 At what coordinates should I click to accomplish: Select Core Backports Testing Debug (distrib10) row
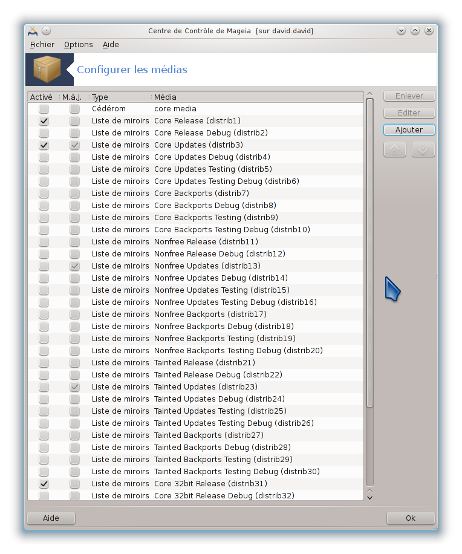196,230
